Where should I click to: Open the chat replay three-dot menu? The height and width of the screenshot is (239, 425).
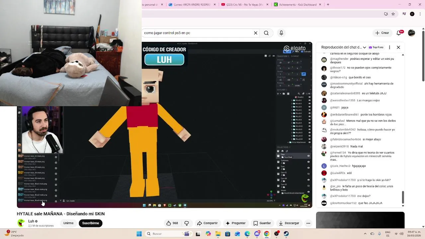click(x=389, y=47)
